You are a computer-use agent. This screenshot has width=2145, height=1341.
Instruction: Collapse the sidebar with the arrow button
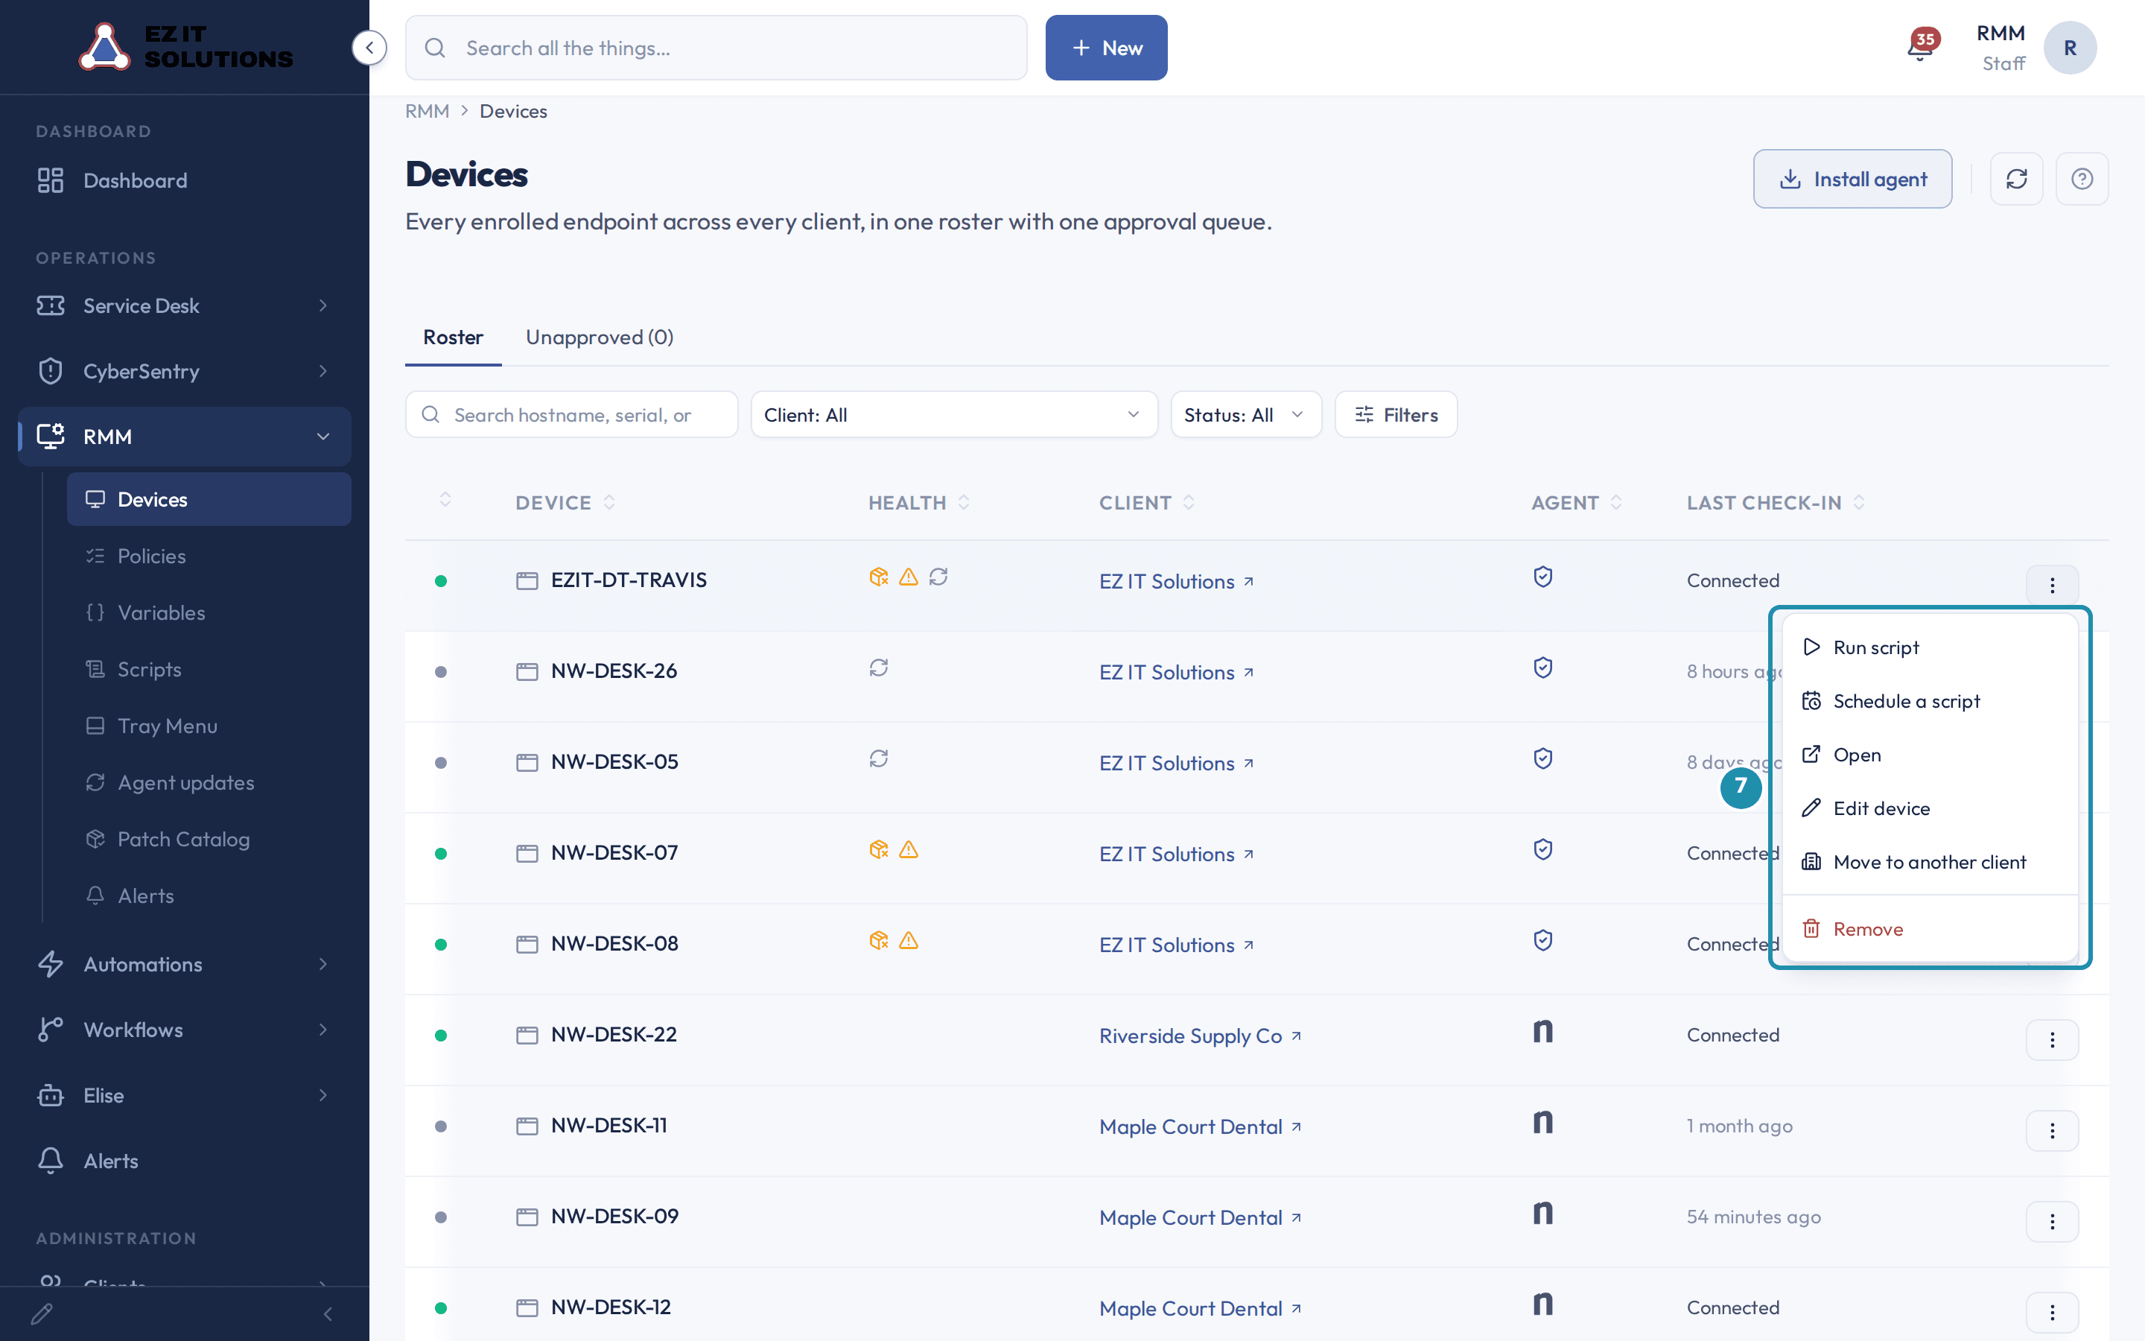pos(369,48)
